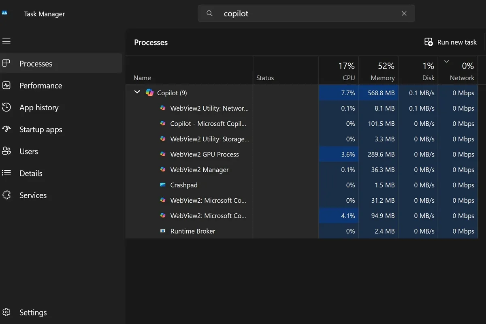486x324 pixels.
Task: Click the Copilot group 7.7% CPU value
Action: 348,93
